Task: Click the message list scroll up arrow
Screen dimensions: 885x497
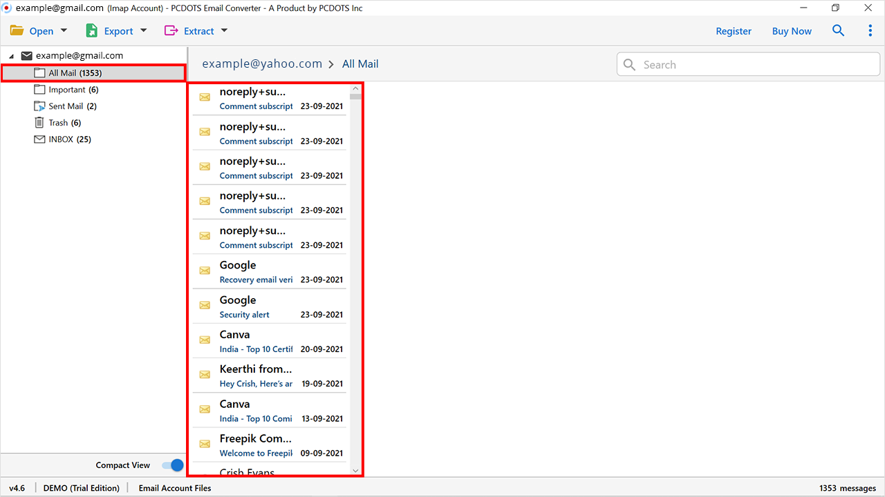Action: [356, 88]
